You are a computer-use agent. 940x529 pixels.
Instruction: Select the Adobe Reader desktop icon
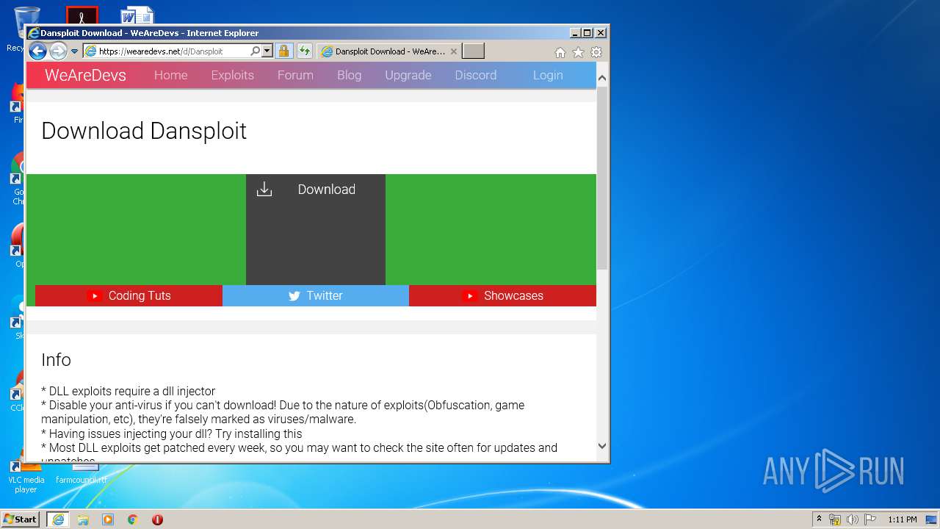(82, 15)
